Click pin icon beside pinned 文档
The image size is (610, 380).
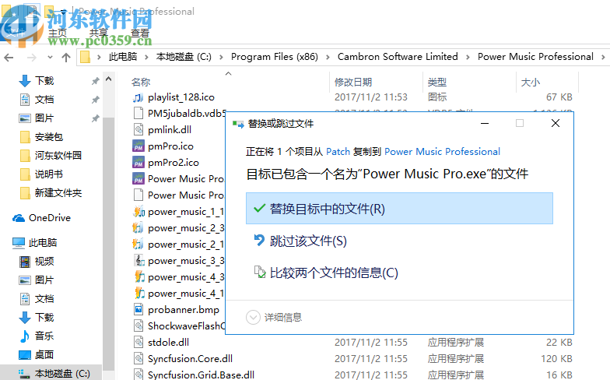95,100
